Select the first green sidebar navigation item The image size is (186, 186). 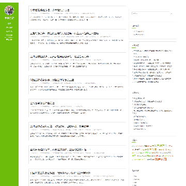click(9, 24)
